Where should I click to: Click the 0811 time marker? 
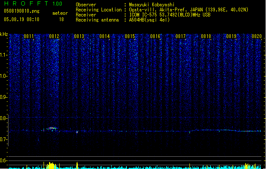29,36
